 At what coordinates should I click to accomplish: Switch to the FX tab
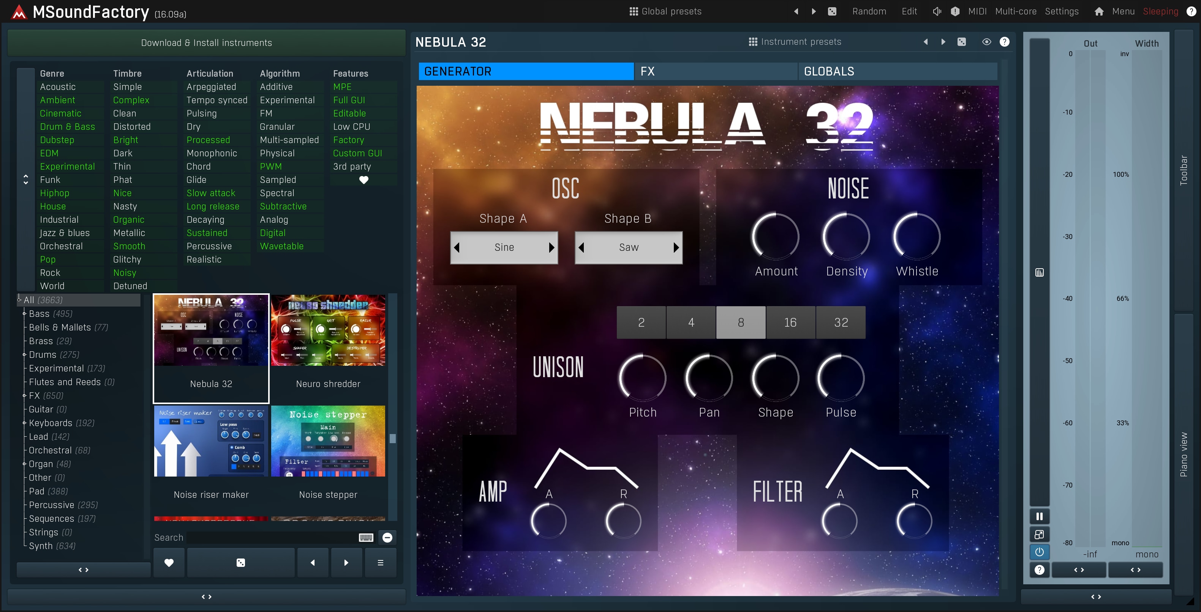pos(716,71)
